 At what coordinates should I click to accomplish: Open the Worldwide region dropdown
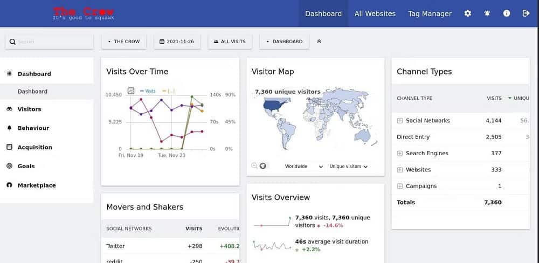(x=303, y=167)
